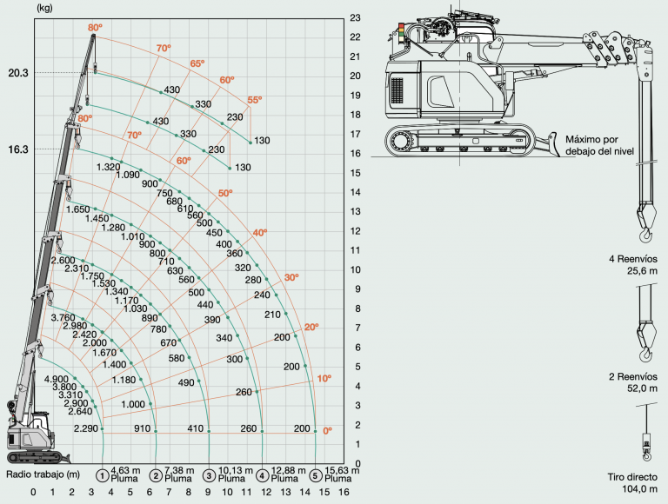Click the 0° angle label

coord(327,431)
